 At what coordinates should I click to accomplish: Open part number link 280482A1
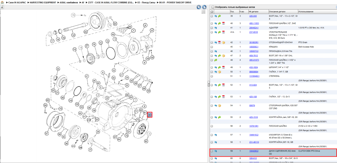pyautogui.click(x=254, y=28)
